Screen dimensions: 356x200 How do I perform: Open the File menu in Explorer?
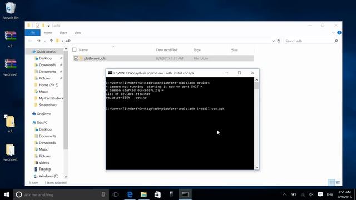pos(33,33)
